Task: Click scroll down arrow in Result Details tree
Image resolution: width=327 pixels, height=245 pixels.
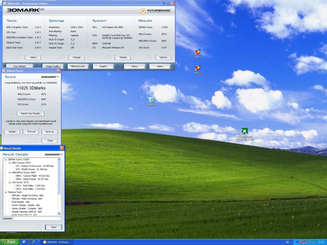Action: pyautogui.click(x=59, y=213)
